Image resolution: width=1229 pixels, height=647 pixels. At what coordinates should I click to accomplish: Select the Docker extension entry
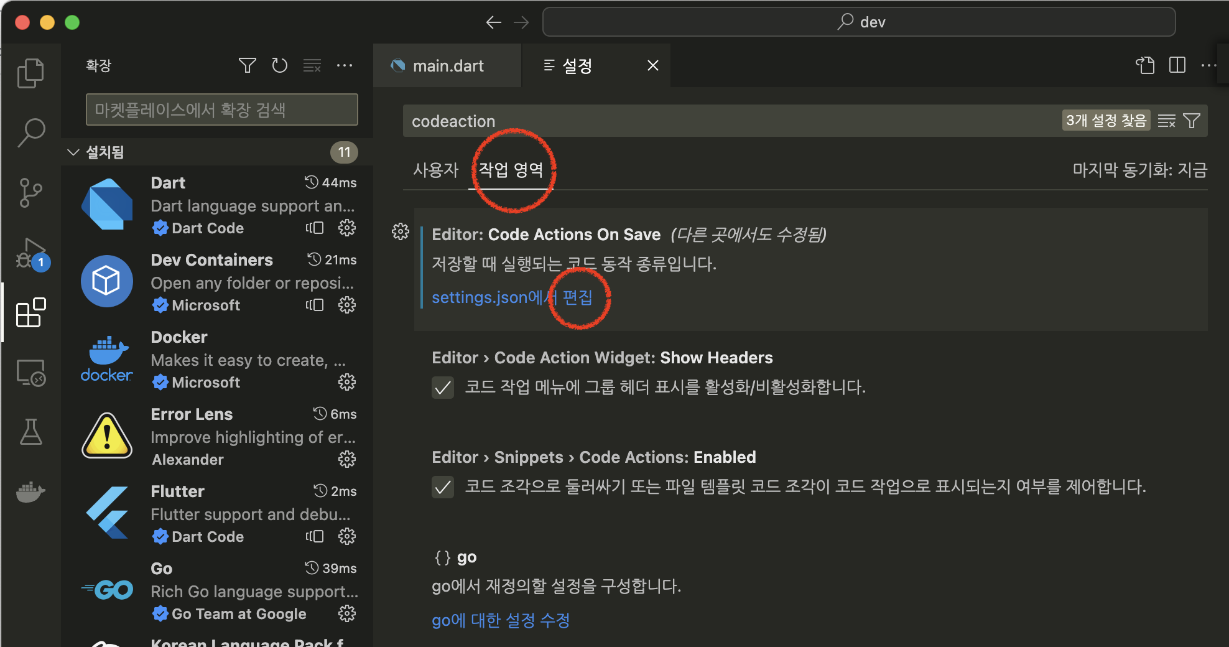(218, 359)
